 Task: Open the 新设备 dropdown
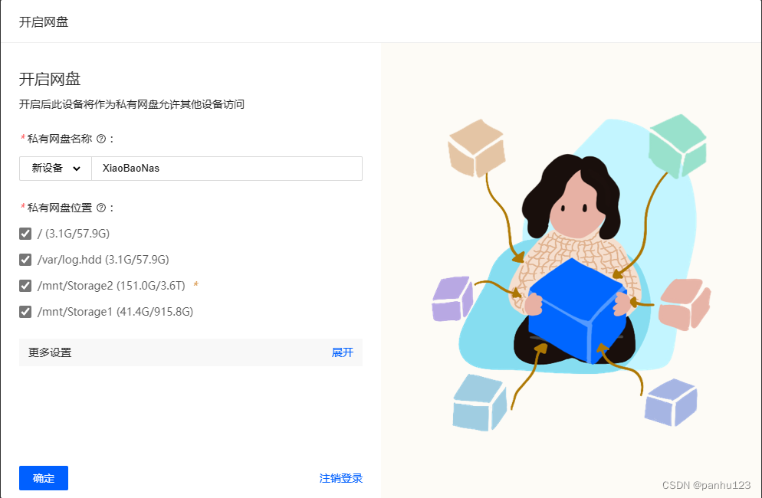pos(55,169)
